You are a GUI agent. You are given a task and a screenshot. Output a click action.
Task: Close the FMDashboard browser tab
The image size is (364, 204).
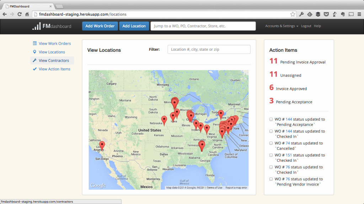(x=50, y=6)
